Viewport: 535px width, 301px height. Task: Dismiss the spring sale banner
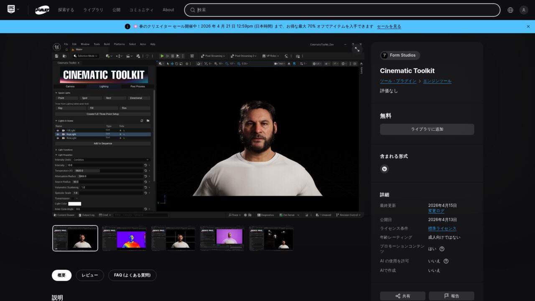click(528, 26)
